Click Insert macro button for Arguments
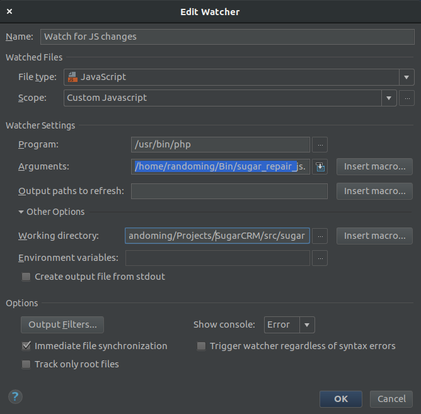 [x=374, y=166]
